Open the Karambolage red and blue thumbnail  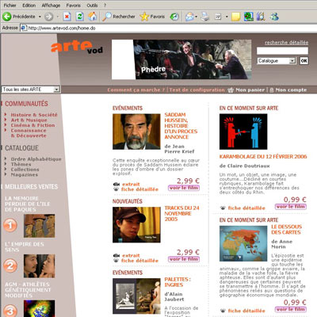[243, 132]
